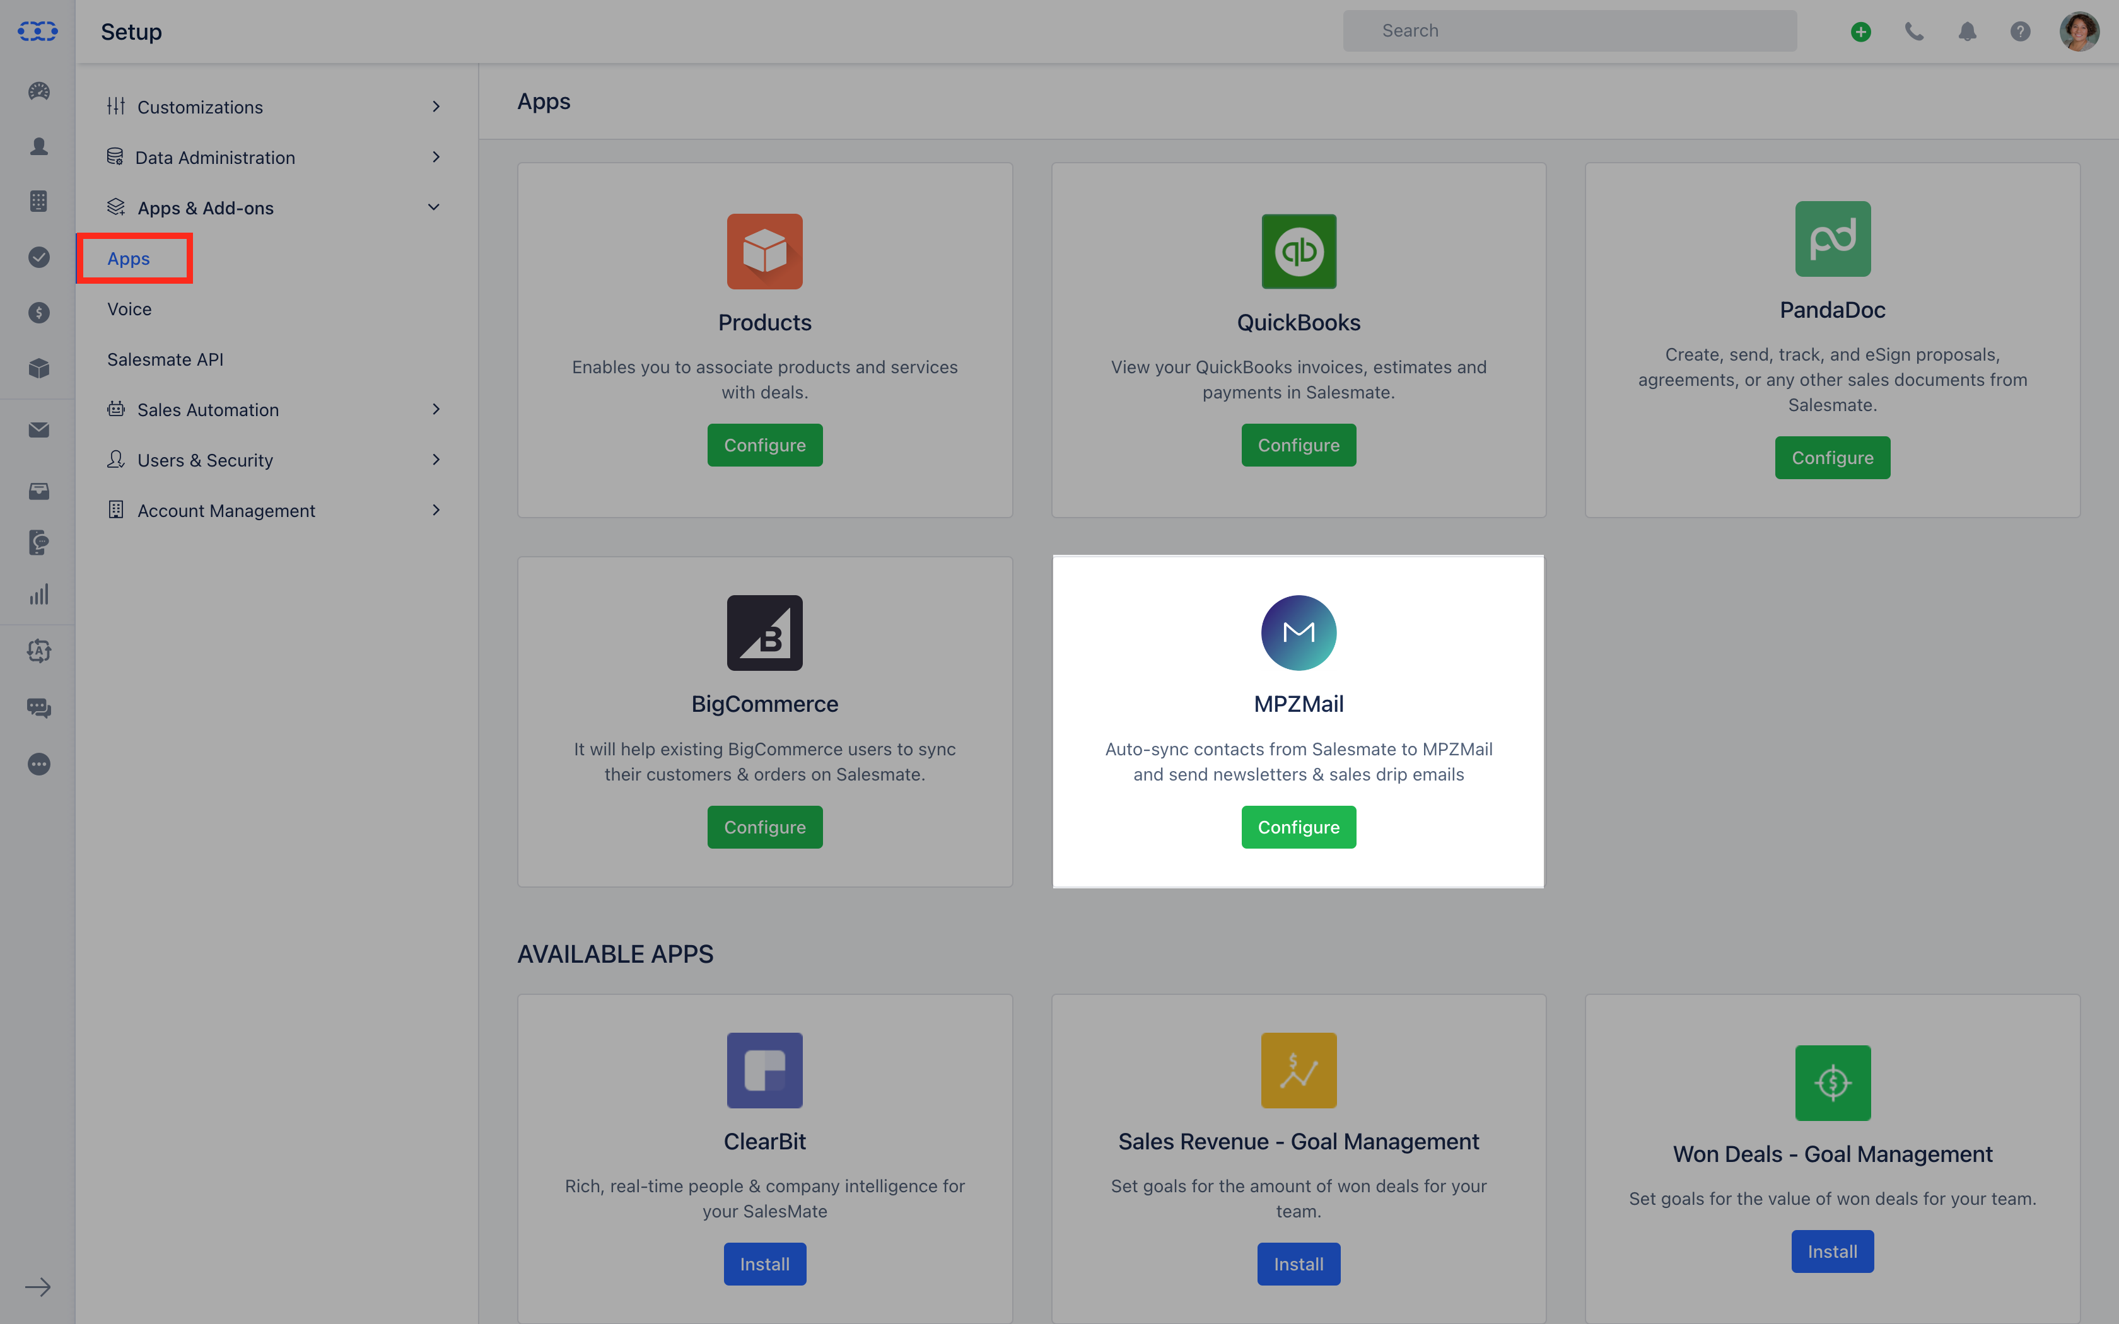Install Won Deals Goal Management app

click(1833, 1251)
